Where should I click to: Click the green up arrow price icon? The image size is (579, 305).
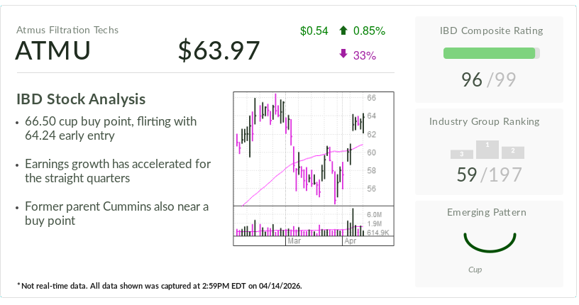click(x=343, y=30)
